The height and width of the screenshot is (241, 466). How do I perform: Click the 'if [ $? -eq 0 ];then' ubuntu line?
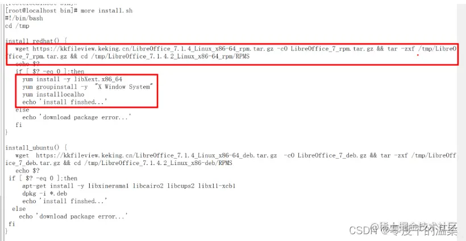click(43, 179)
